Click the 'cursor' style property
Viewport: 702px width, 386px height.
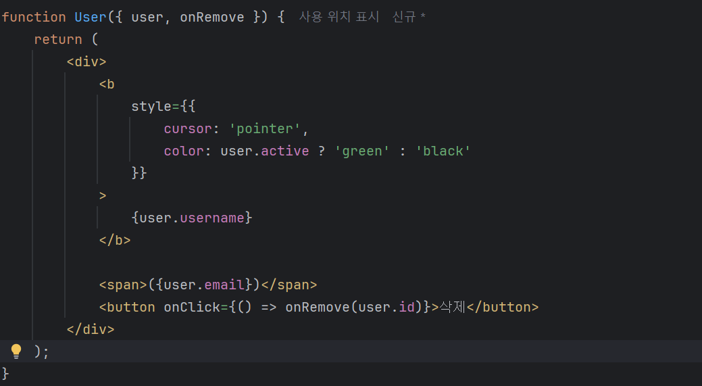[x=188, y=129]
